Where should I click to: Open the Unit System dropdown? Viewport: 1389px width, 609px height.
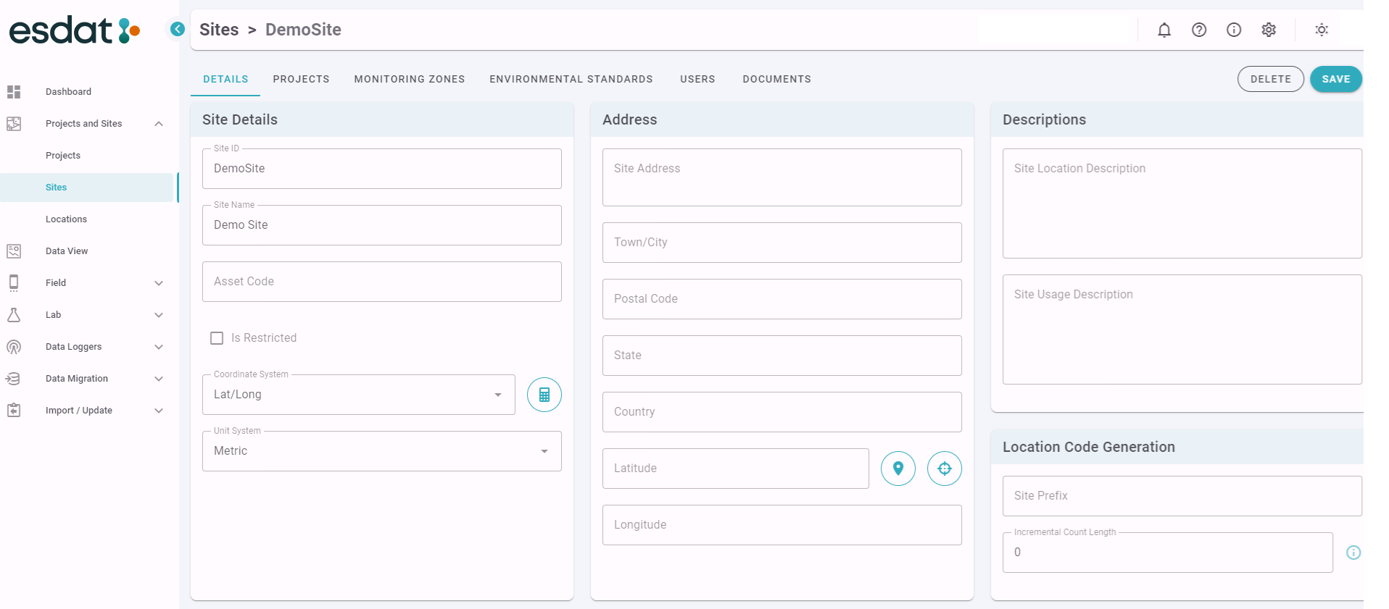[382, 451]
